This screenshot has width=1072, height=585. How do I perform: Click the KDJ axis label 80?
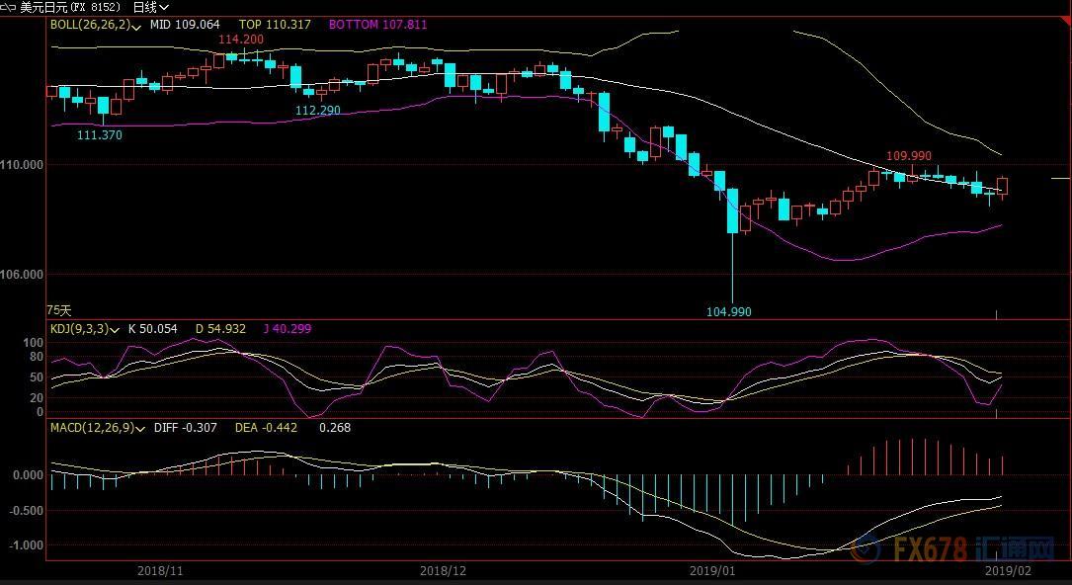pos(37,357)
